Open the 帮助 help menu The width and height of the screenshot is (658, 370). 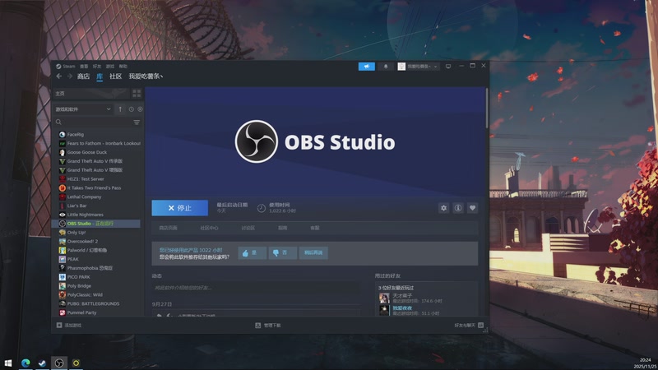[x=123, y=67]
